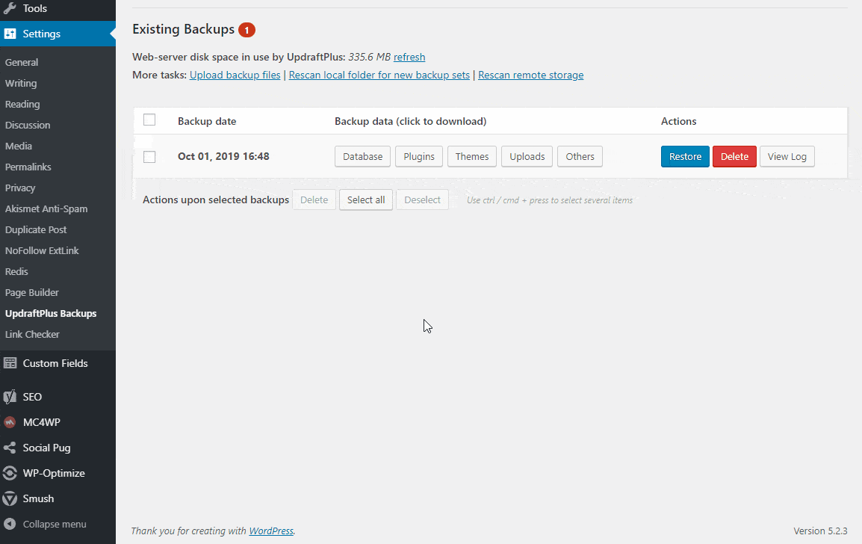The height and width of the screenshot is (544, 862).
Task: Click the Backup data column header
Action: point(410,121)
